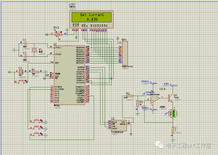Click the 0.43A reading on the LCD
This screenshot has width=218, height=155.
(x=92, y=19)
